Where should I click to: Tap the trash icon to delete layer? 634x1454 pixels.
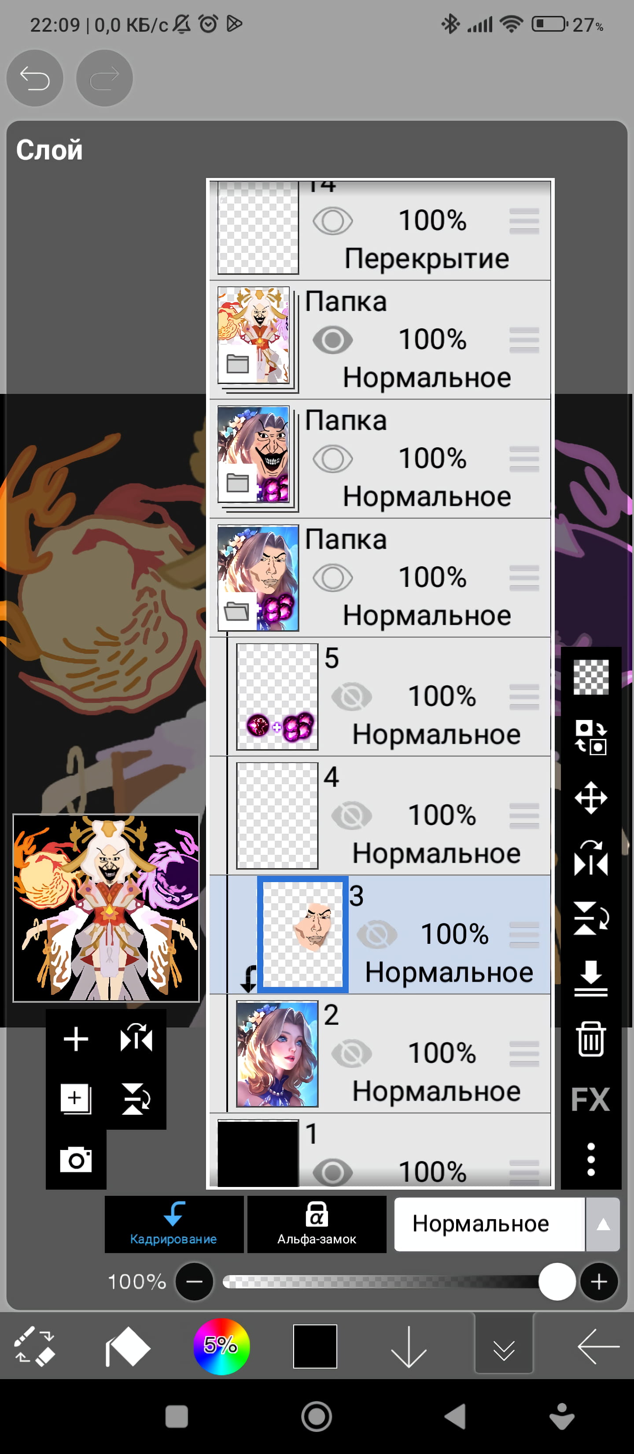tap(590, 1038)
